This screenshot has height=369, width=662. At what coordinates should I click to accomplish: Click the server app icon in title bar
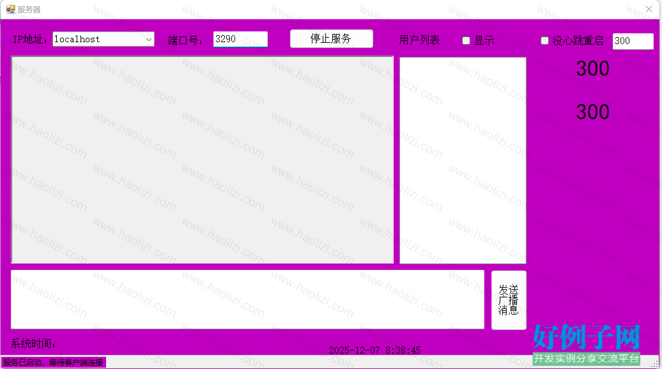point(11,9)
